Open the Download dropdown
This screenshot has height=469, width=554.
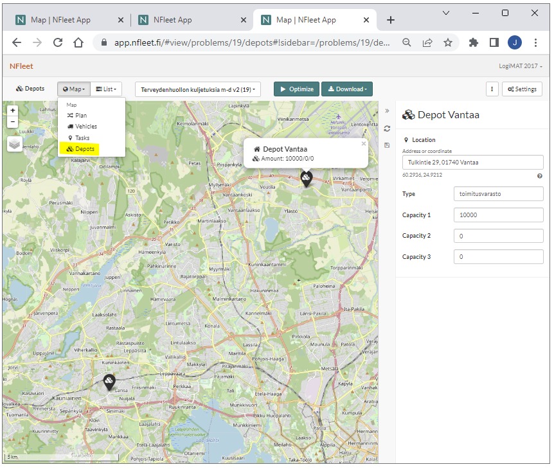pos(347,89)
